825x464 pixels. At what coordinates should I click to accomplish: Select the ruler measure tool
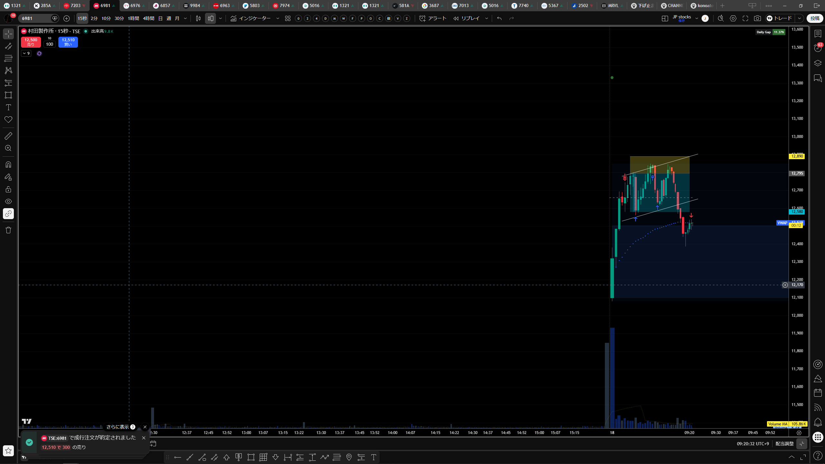[x=8, y=136]
